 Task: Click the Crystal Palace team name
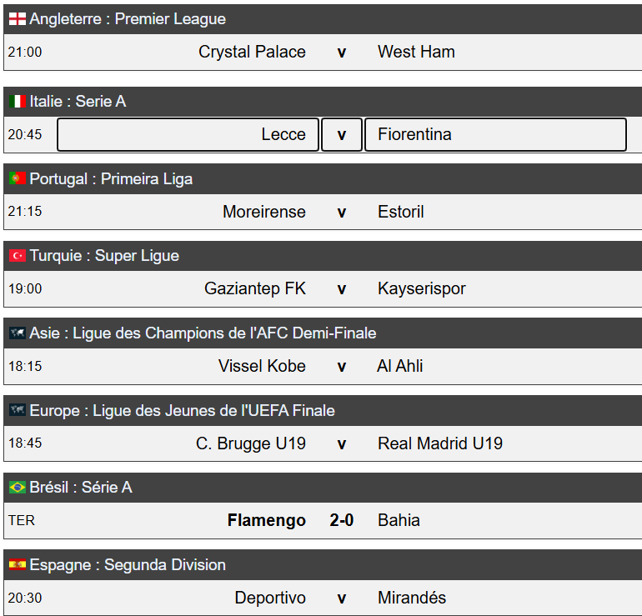point(252,53)
